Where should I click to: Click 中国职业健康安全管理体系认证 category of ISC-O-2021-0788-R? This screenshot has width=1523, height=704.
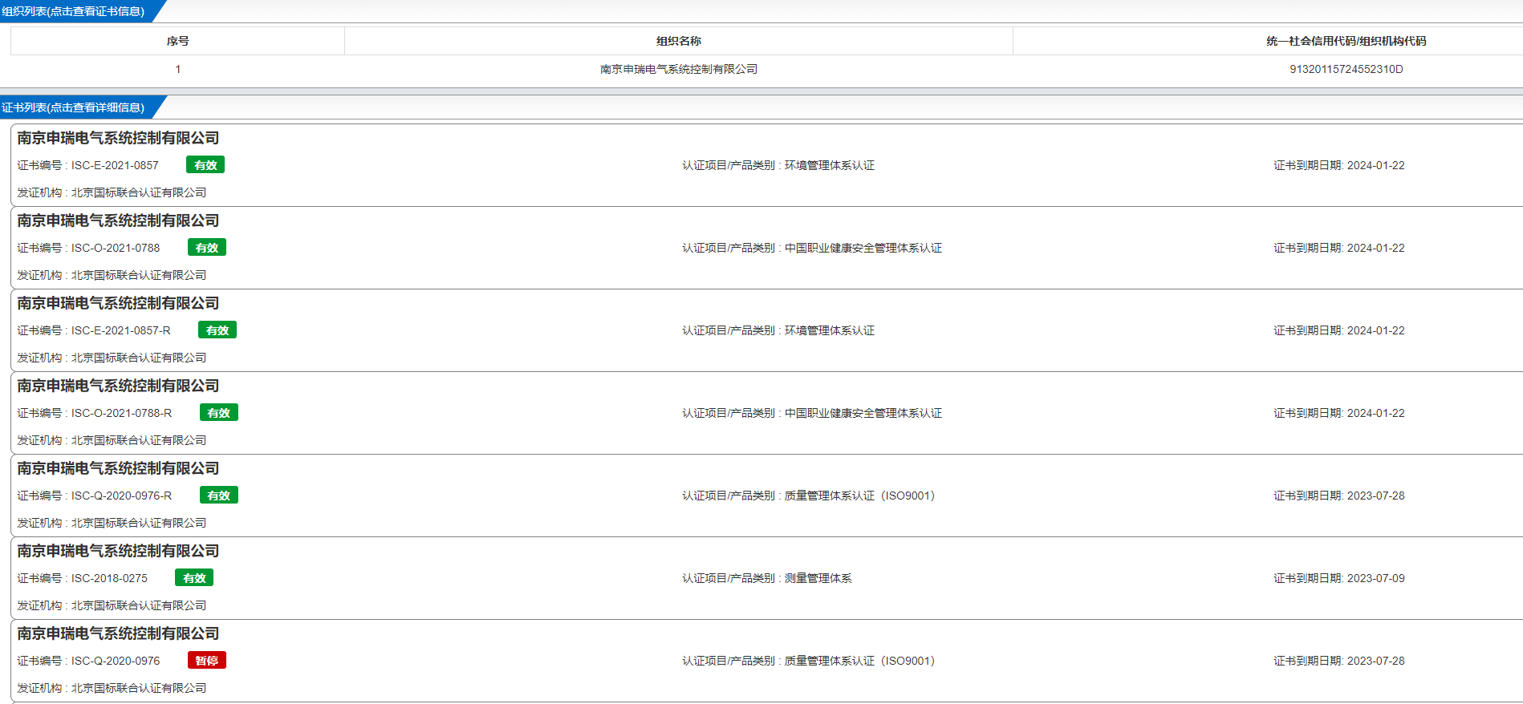tap(863, 413)
